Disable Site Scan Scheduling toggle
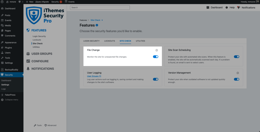This screenshot has height=132, width=260. [x=236, y=57]
